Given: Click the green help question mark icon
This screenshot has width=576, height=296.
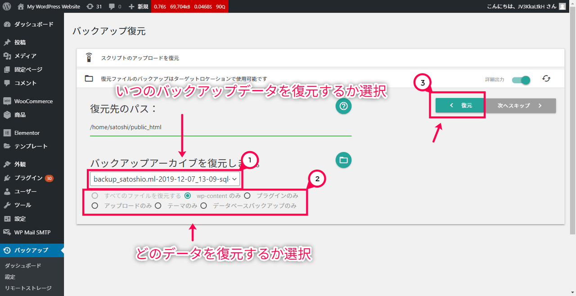Looking at the screenshot, I should click(x=343, y=107).
